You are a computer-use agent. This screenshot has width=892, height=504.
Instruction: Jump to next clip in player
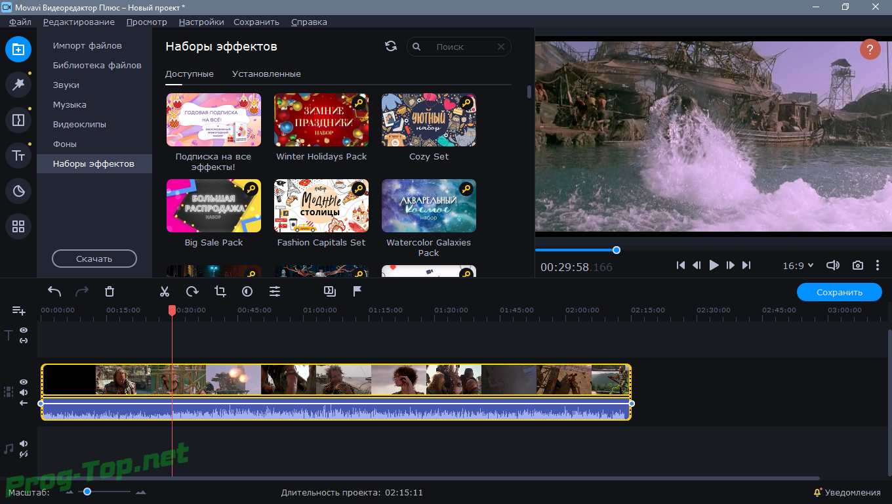[x=746, y=265]
